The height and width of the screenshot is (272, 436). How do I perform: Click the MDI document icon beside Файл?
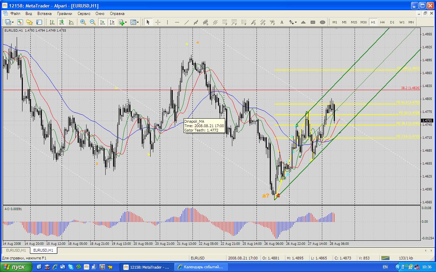5,14
